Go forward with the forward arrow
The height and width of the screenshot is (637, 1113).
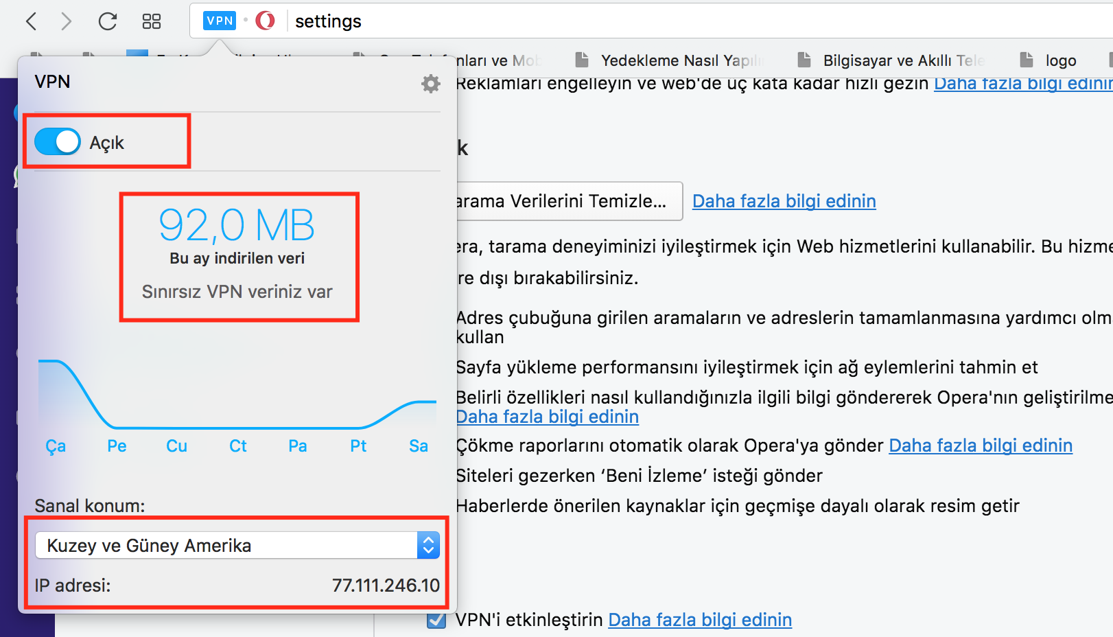67,21
